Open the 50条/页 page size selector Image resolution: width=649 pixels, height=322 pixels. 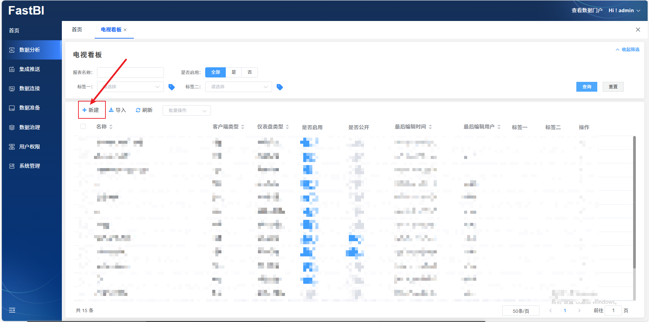pyautogui.click(x=521, y=311)
